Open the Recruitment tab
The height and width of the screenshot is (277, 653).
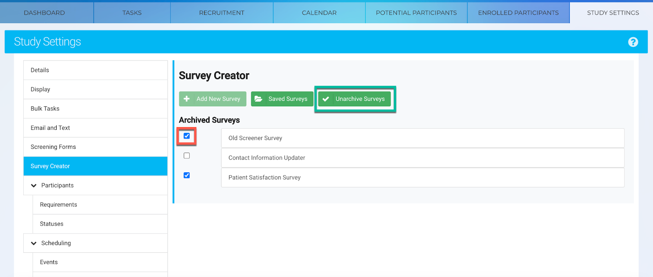(x=222, y=13)
